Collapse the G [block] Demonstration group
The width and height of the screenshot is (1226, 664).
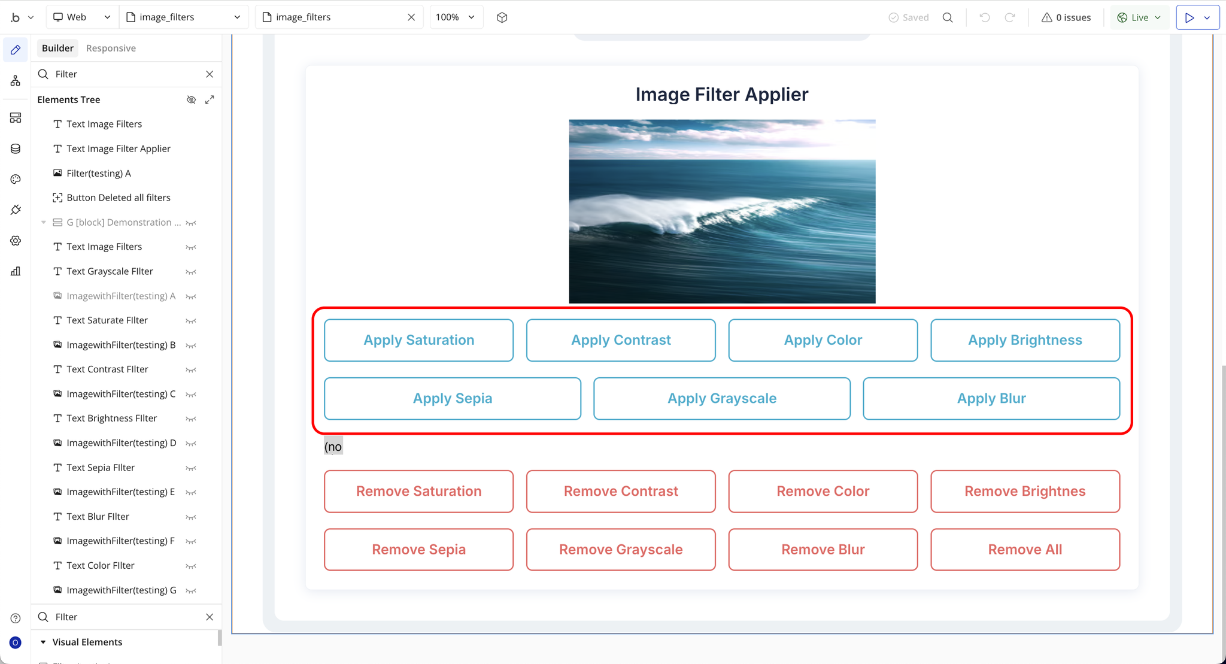[x=43, y=223]
